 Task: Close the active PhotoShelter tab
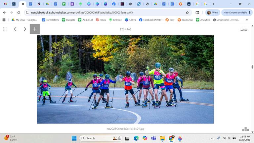click(x=23, y=4)
